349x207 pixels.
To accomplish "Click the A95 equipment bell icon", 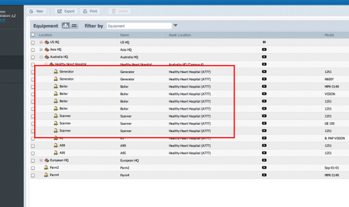I will tap(56, 153).
